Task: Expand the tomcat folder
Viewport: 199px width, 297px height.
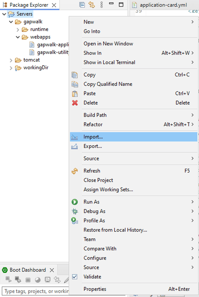Action: pyautogui.click(x=11, y=60)
